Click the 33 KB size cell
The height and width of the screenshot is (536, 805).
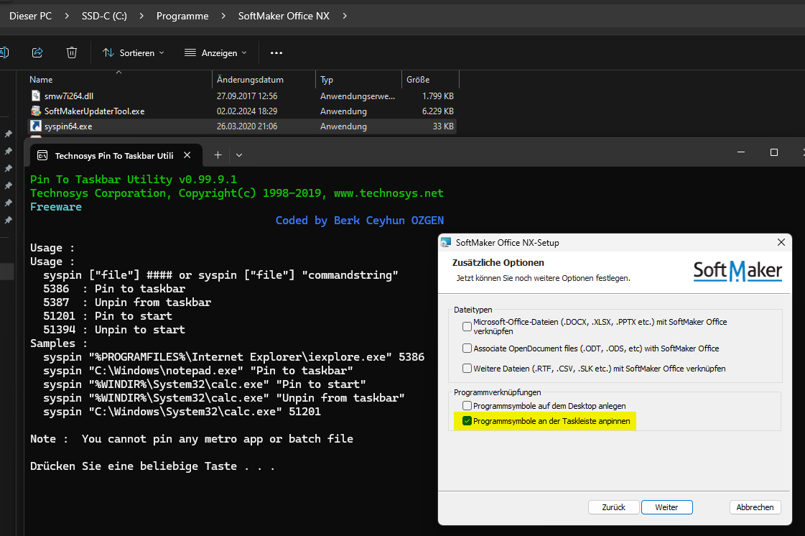click(x=443, y=126)
